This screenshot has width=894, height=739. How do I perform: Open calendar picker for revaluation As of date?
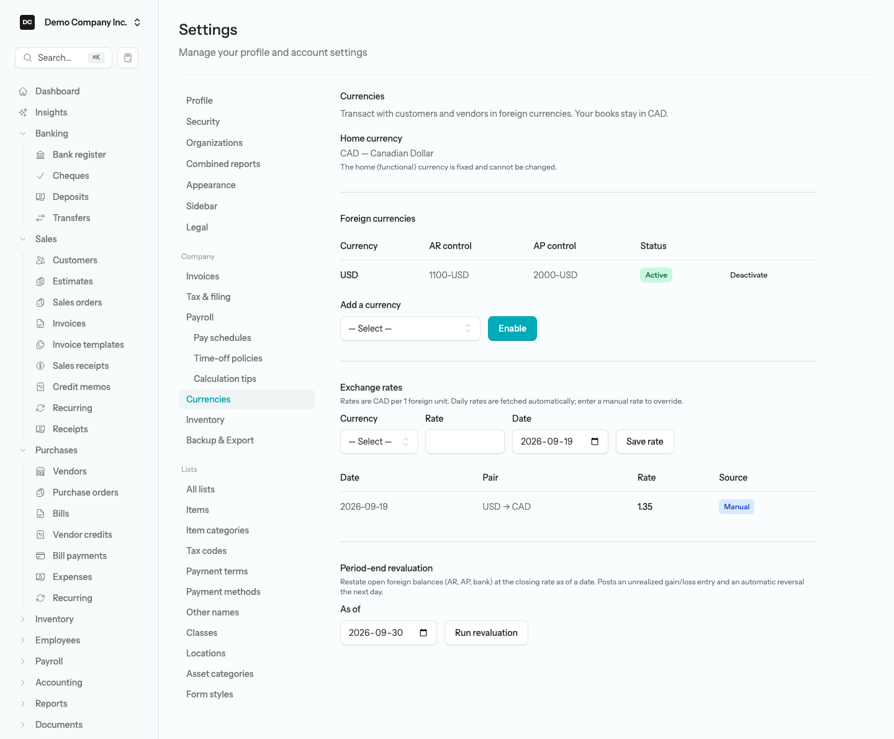[x=423, y=633]
